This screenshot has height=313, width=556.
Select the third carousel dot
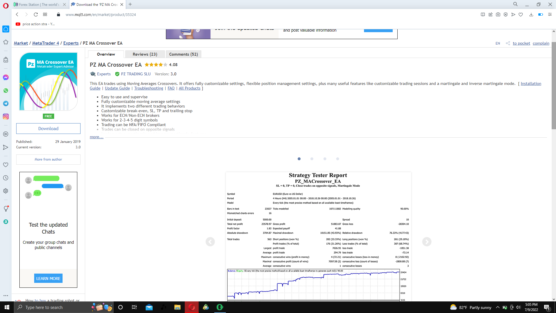pos(325,159)
